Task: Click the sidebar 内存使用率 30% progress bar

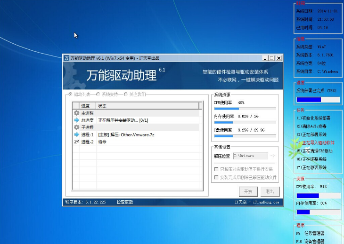Action: point(318,212)
